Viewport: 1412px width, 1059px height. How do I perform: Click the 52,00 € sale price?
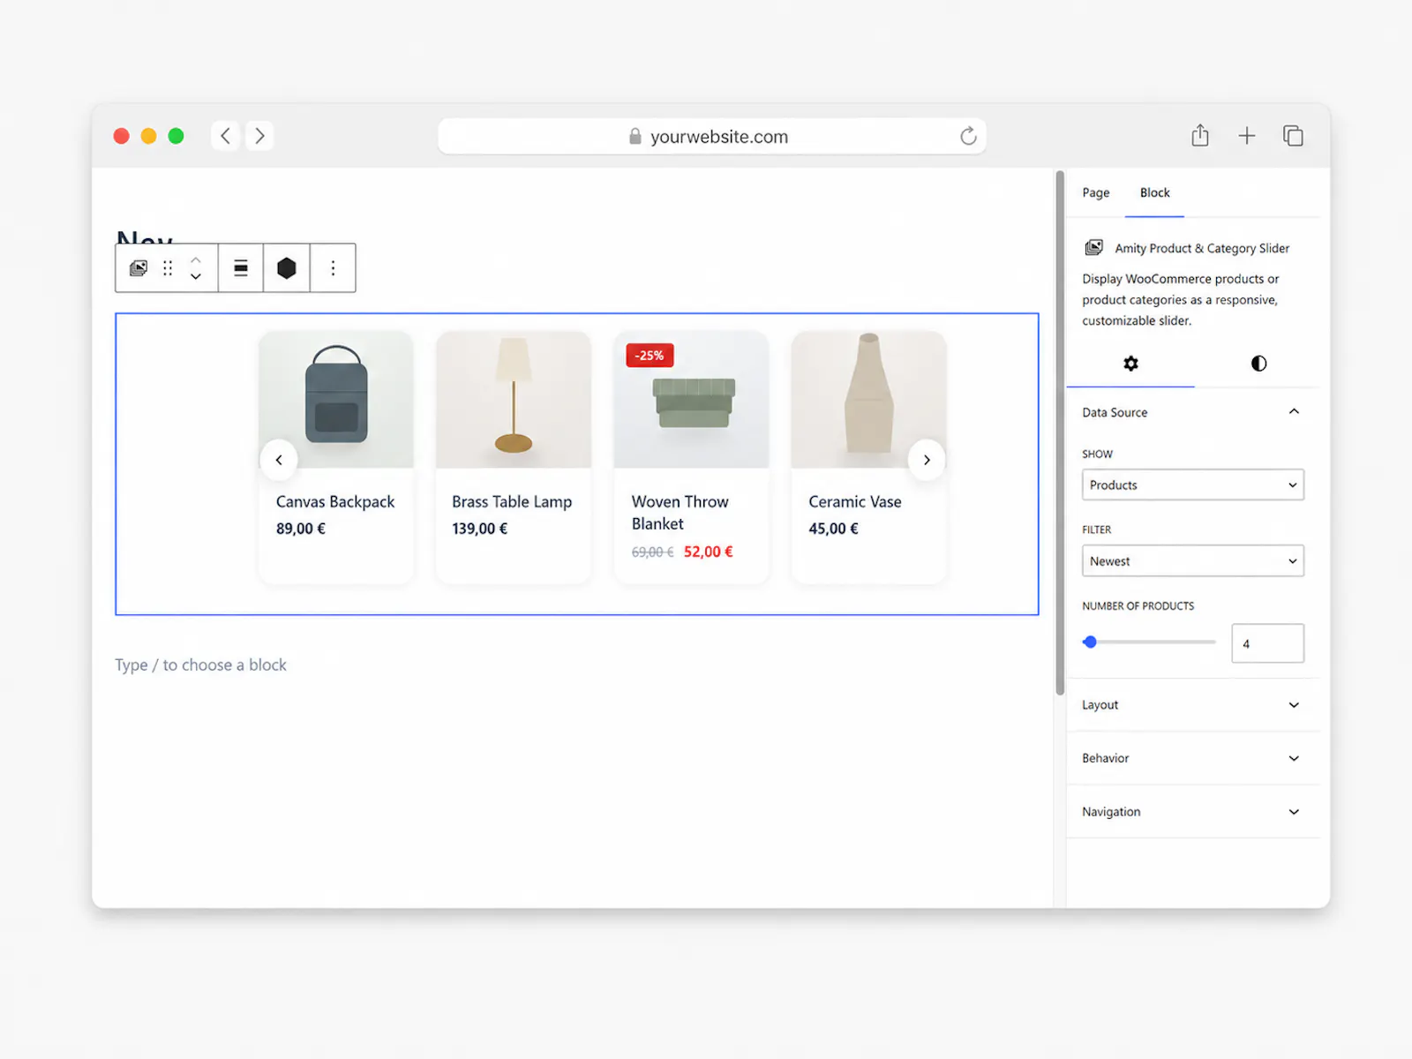pos(708,552)
